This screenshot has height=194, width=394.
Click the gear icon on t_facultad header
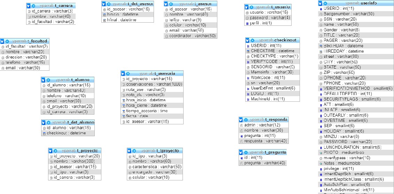(7, 41)
